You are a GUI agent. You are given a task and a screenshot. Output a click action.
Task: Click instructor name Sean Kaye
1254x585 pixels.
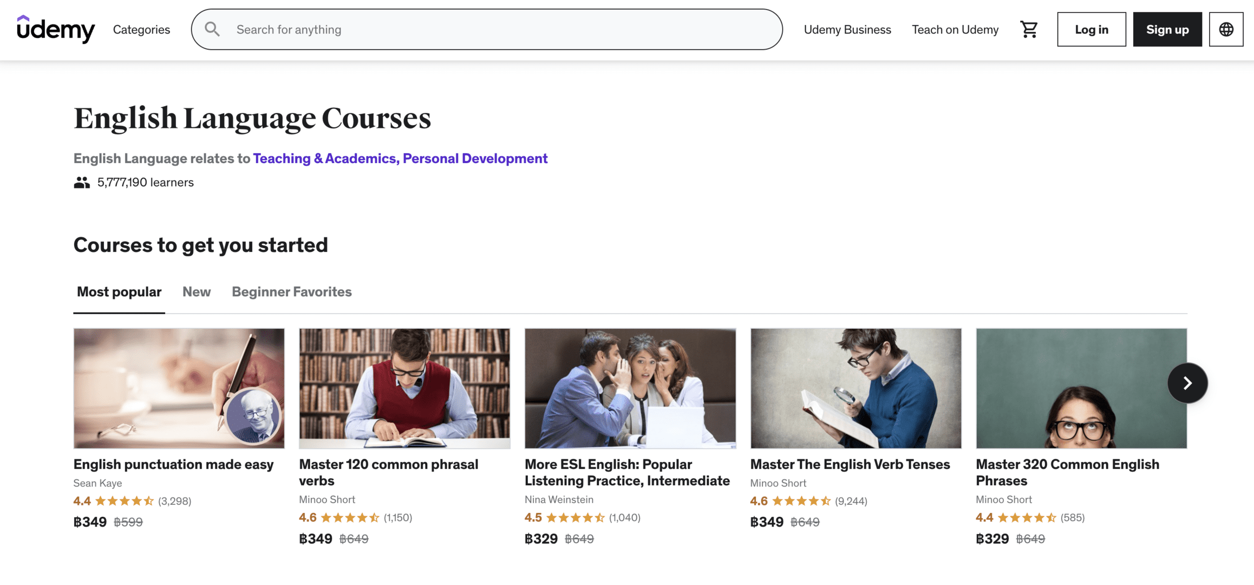click(98, 483)
